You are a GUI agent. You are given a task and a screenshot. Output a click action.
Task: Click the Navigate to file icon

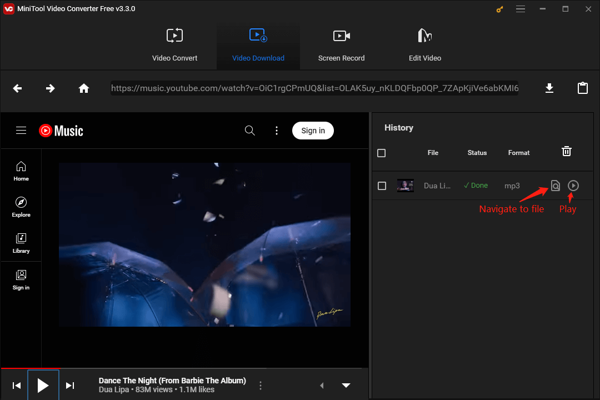tap(555, 186)
